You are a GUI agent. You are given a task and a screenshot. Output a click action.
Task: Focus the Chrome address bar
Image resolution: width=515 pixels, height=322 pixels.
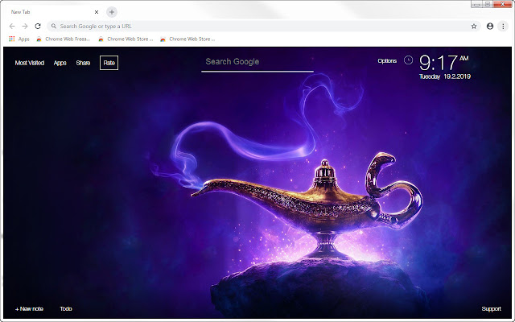264,27
